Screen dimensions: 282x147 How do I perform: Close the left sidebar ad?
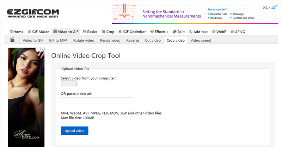pyautogui.click(x=42, y=50)
